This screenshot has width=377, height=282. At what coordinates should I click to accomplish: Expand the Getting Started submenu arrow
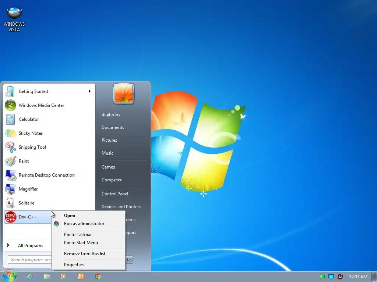point(90,91)
